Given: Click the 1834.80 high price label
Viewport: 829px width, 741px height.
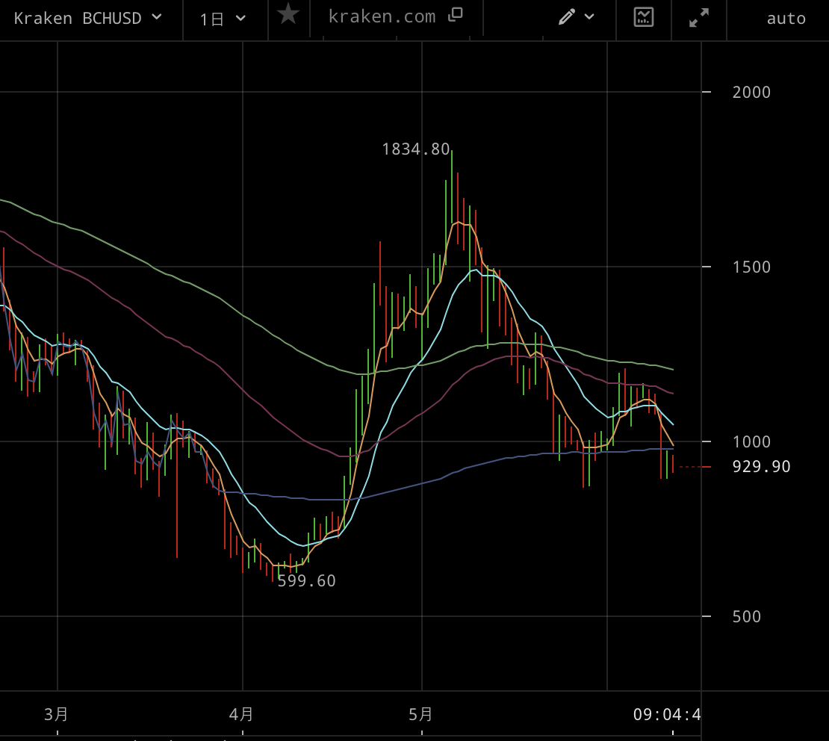Looking at the screenshot, I should (x=415, y=149).
